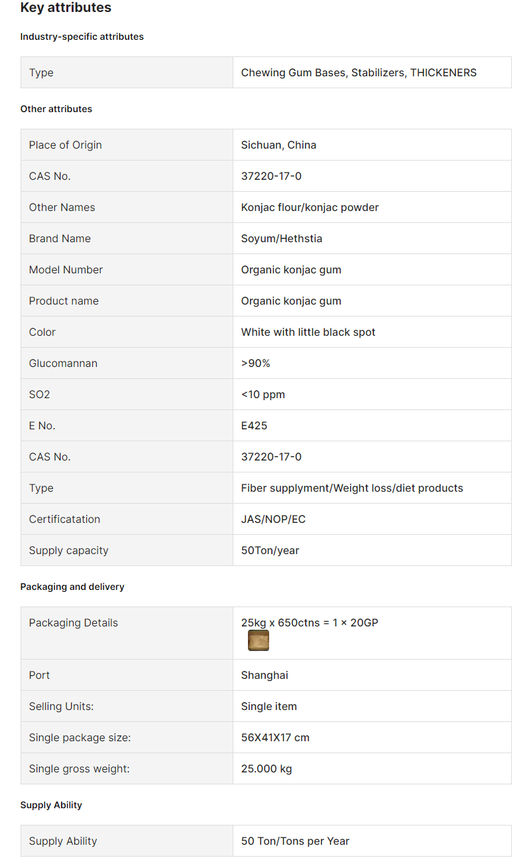Select the Supply capacity value 50Ton/year

coord(270,550)
